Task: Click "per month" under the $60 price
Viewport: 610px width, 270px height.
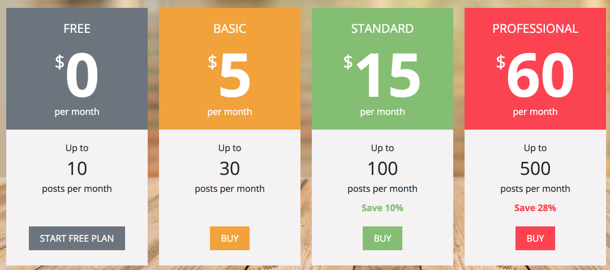Action: pos(535,112)
